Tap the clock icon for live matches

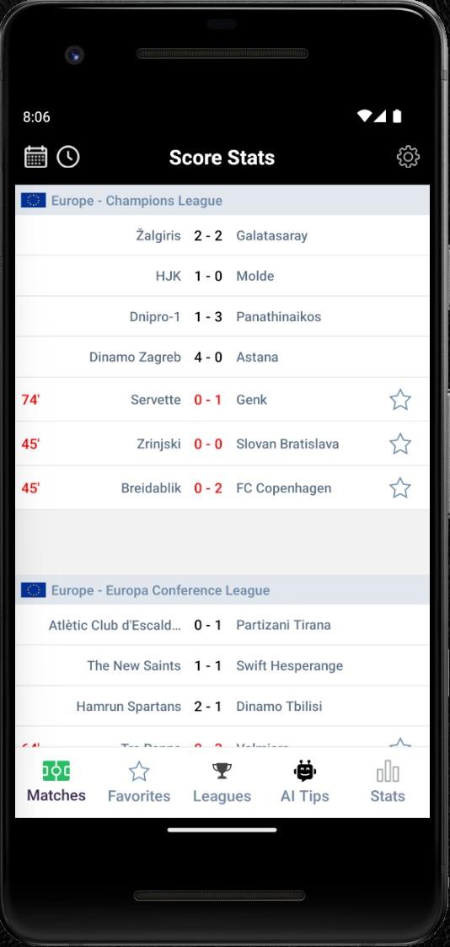(x=68, y=157)
